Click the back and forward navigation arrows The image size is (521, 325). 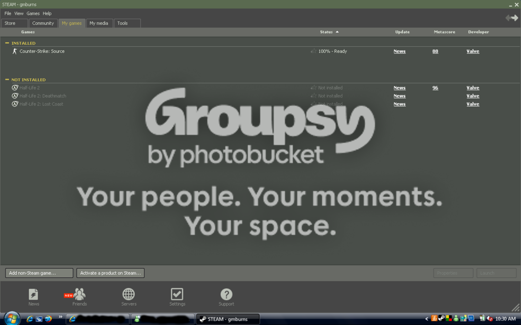pyautogui.click(x=512, y=18)
